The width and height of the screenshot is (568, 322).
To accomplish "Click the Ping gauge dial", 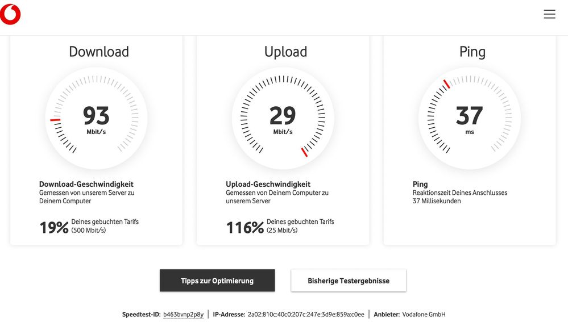I will click(x=470, y=118).
